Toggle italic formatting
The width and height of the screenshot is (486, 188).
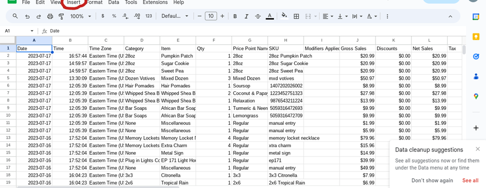click(x=247, y=17)
